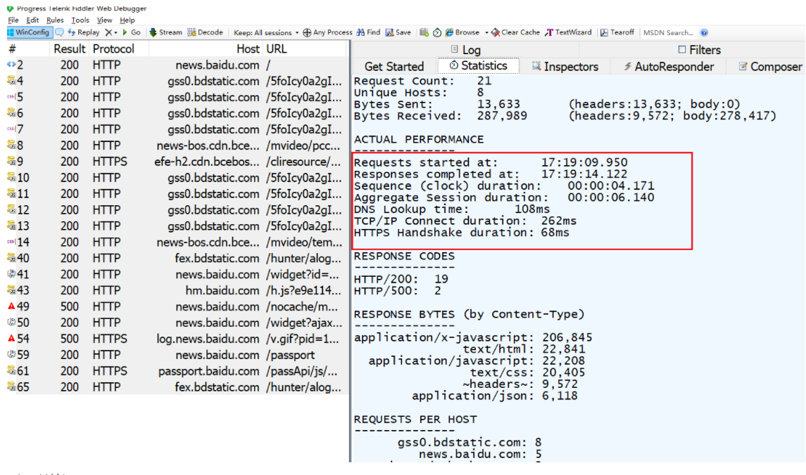Click the gss0.bdstatic.com: 8 host line
The image size is (806, 475).
(x=470, y=442)
